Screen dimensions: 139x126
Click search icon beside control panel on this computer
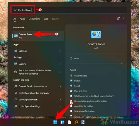tap(16, 93)
